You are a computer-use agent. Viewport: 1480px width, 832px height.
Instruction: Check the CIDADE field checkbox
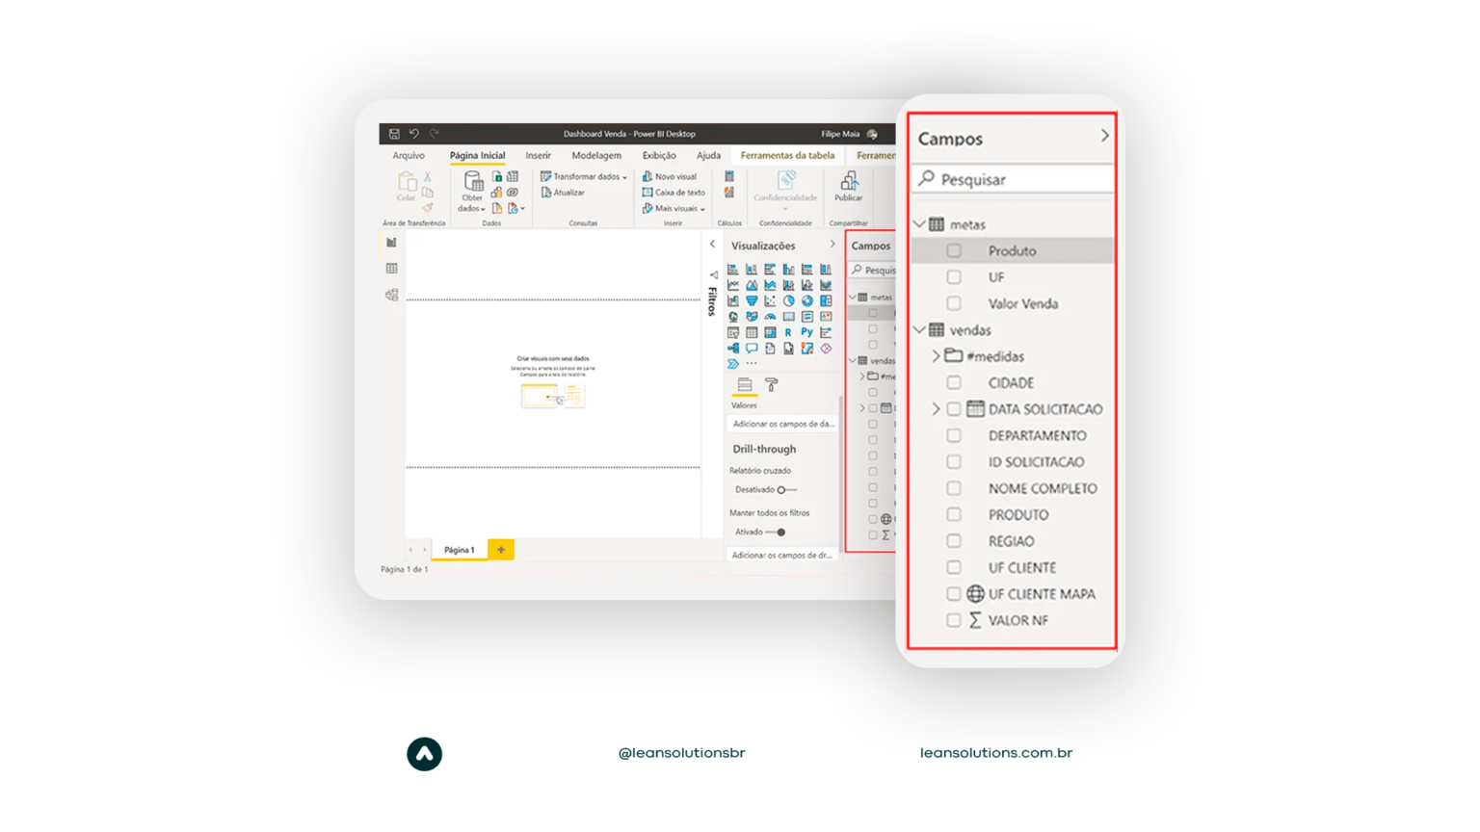(x=954, y=382)
